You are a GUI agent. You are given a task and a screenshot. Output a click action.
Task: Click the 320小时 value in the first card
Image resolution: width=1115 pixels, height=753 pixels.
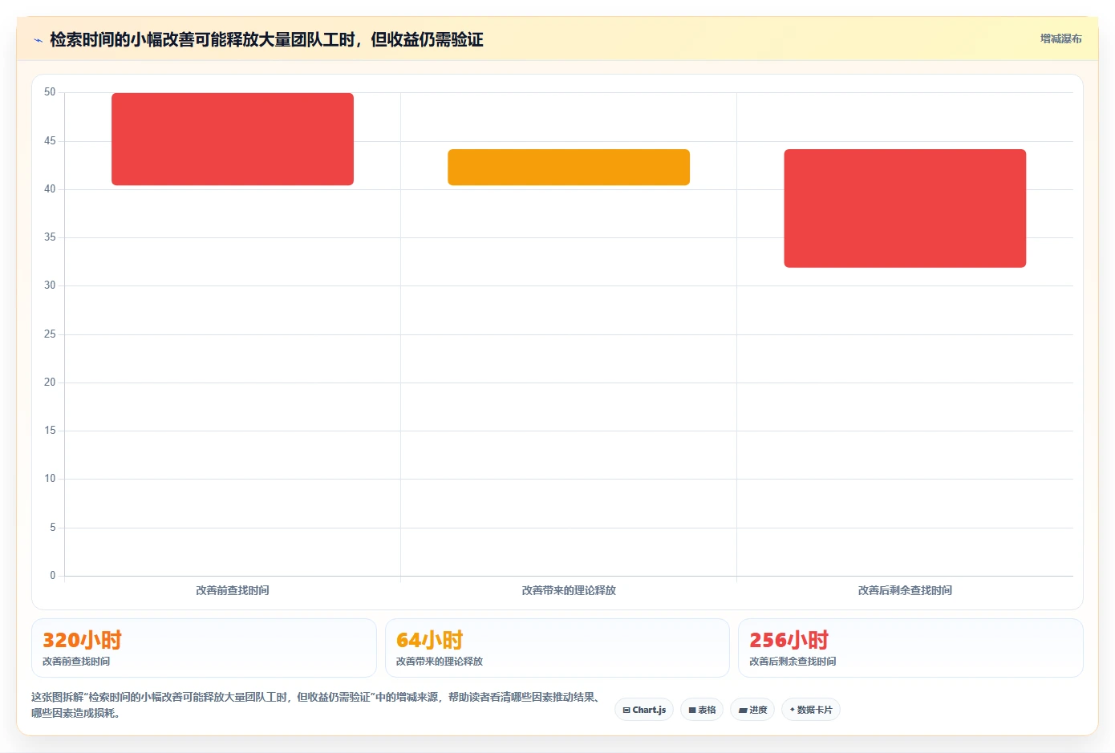82,640
